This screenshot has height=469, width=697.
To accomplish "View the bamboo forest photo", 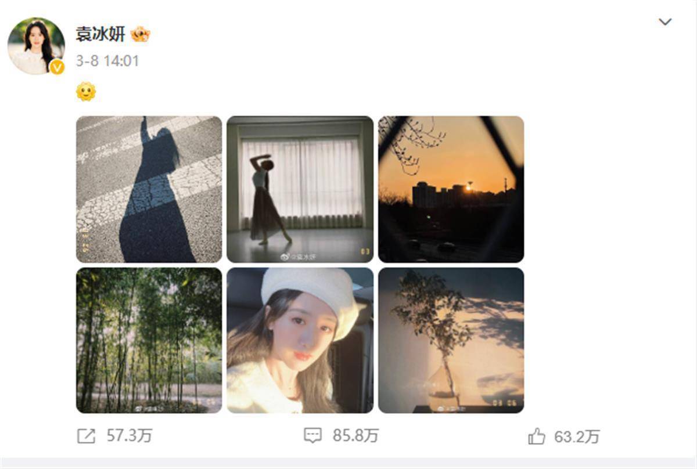I will coord(149,340).
